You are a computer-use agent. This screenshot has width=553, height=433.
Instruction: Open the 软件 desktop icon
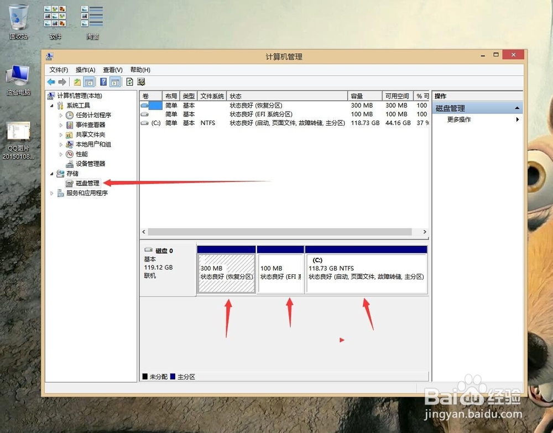tap(55, 22)
